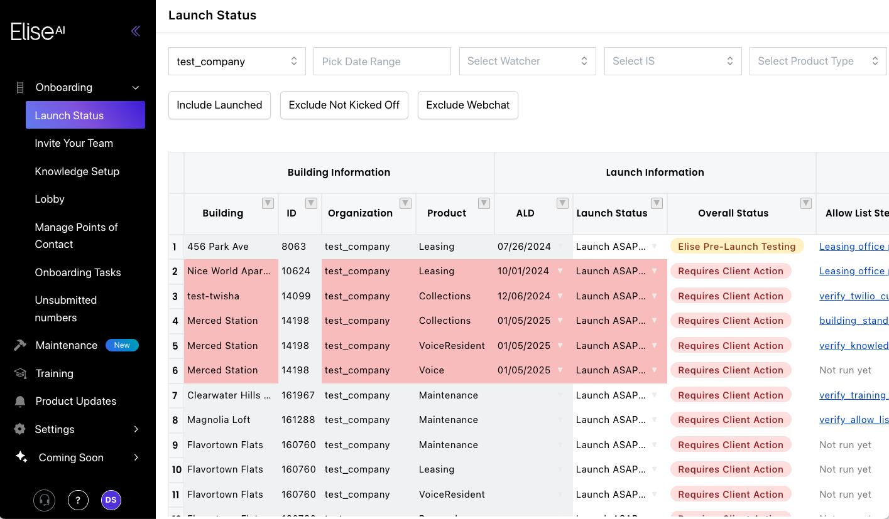Select the Clearwater Hills building cell
The height and width of the screenshot is (519, 889).
pyautogui.click(x=231, y=395)
